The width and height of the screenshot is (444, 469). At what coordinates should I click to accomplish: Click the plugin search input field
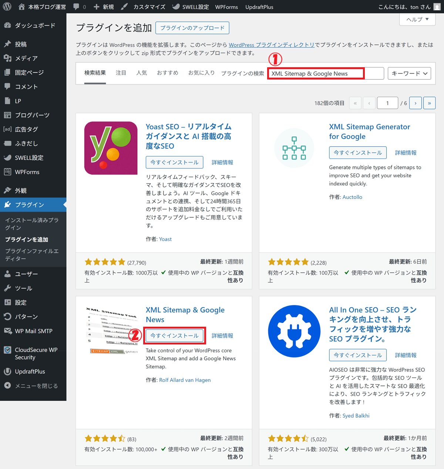click(x=326, y=74)
